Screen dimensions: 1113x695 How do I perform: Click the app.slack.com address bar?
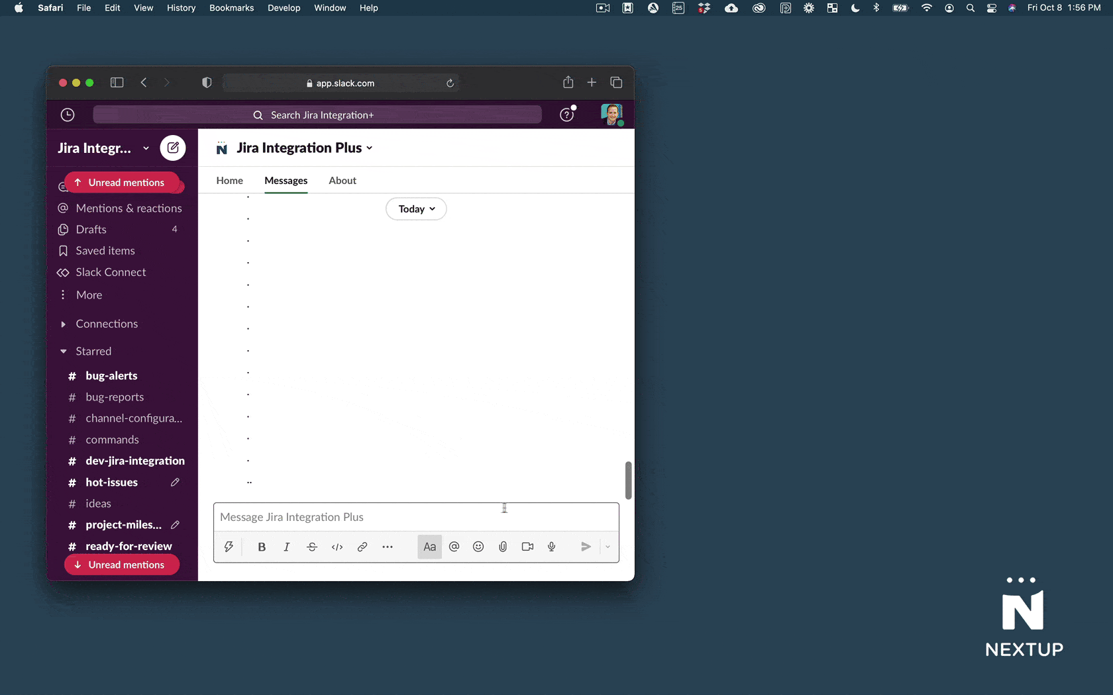coord(341,83)
